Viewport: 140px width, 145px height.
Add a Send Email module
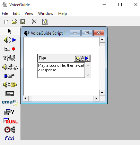click(10, 103)
